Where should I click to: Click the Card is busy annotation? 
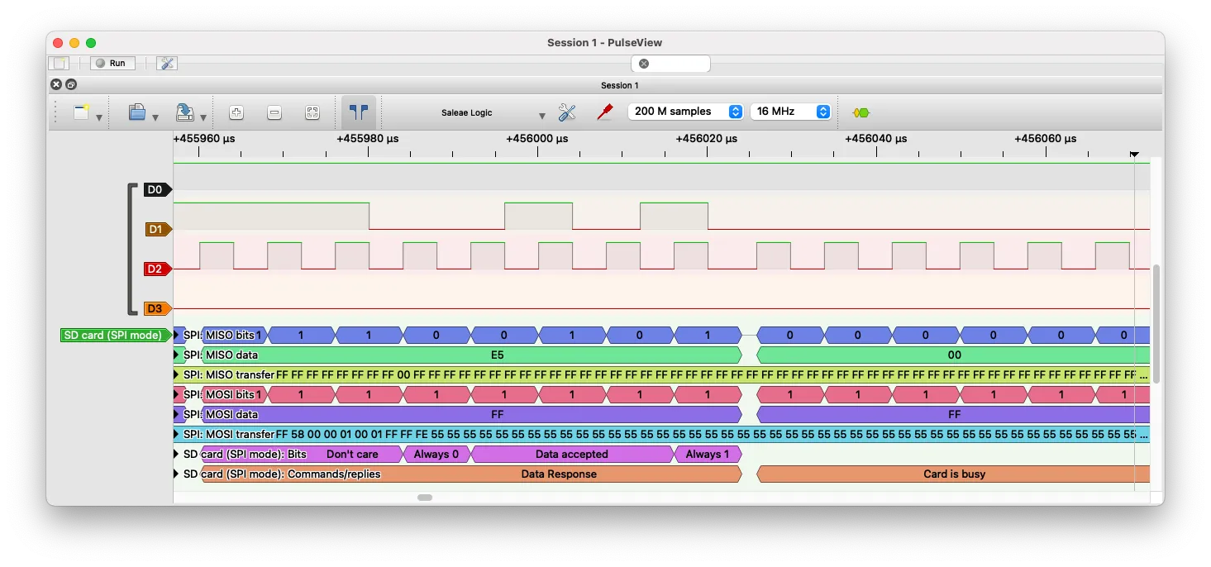coord(954,474)
